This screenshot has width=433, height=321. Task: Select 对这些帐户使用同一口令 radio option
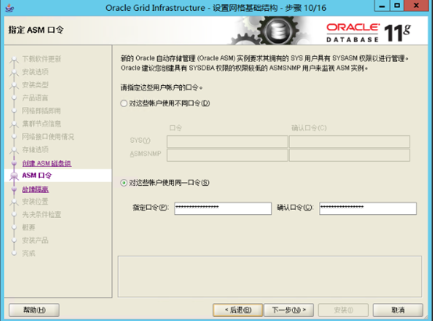click(x=123, y=183)
